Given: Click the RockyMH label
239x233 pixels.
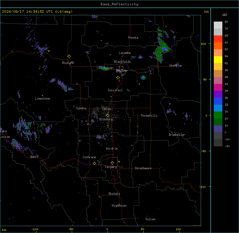Looking at the screenshot, I should tap(68, 63).
